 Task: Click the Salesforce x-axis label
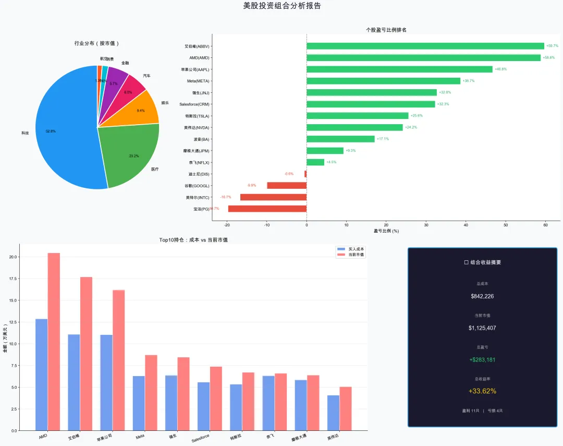click(x=200, y=439)
